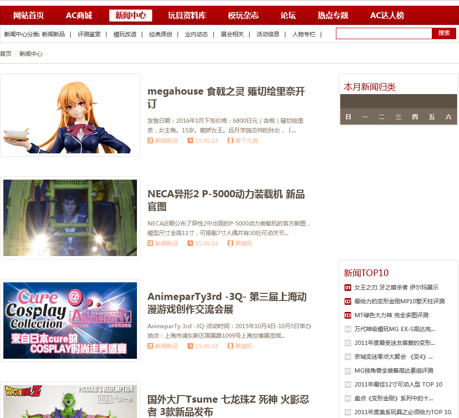The height and width of the screenshot is (418, 459).
Task: Click category icon of the NECA article
Action: [x=150, y=243]
